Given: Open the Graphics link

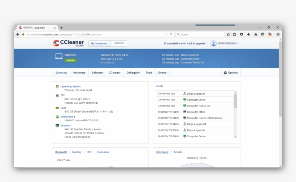Looking at the screenshot, I should (65, 126).
